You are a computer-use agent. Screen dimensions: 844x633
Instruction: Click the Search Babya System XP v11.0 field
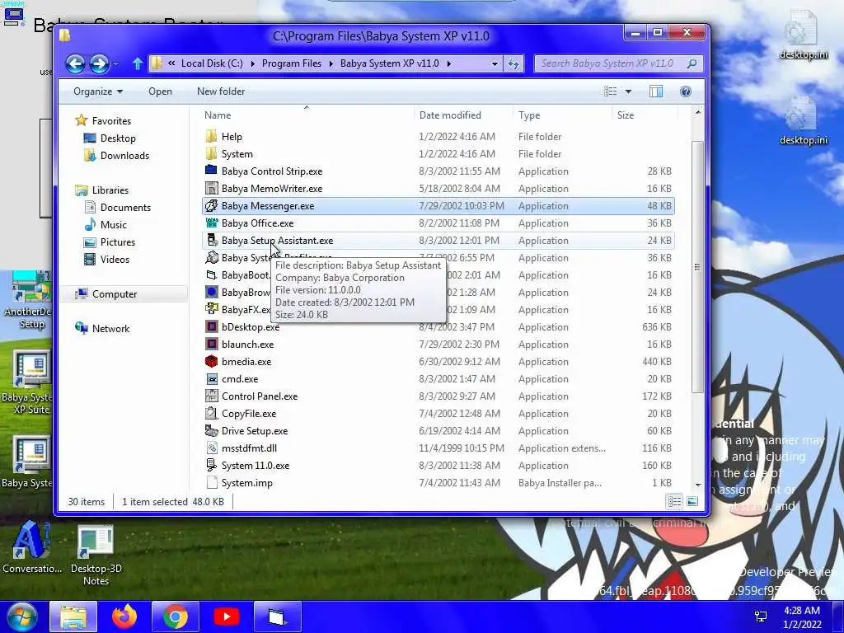pos(618,63)
